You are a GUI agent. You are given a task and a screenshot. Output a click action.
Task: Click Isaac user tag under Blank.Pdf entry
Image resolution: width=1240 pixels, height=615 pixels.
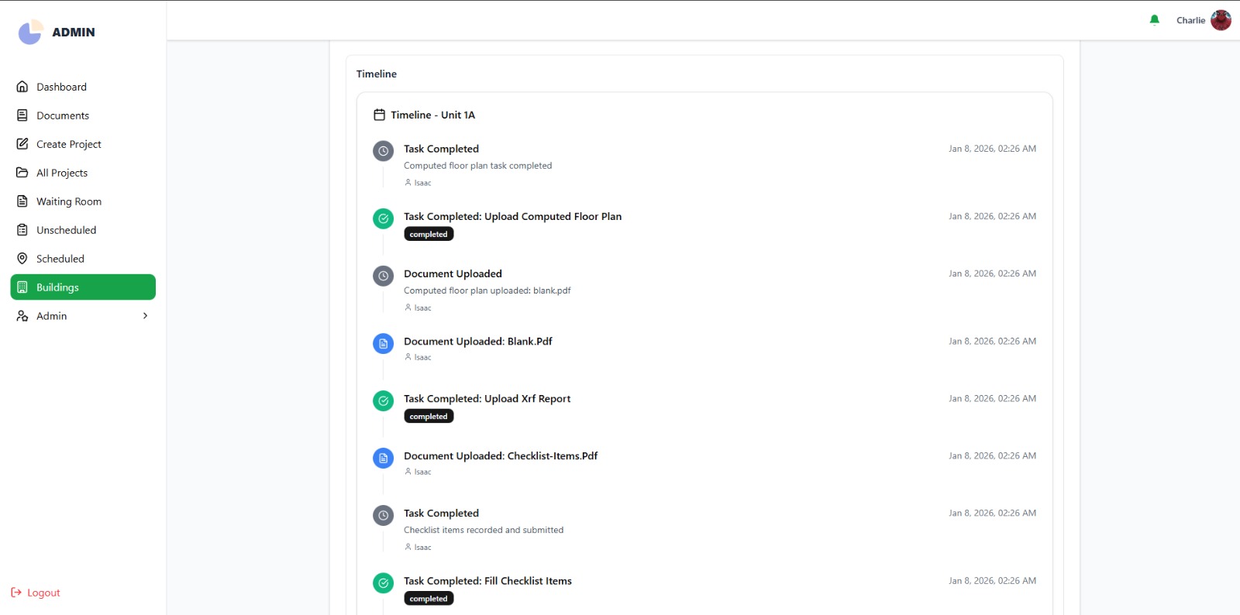click(x=418, y=357)
